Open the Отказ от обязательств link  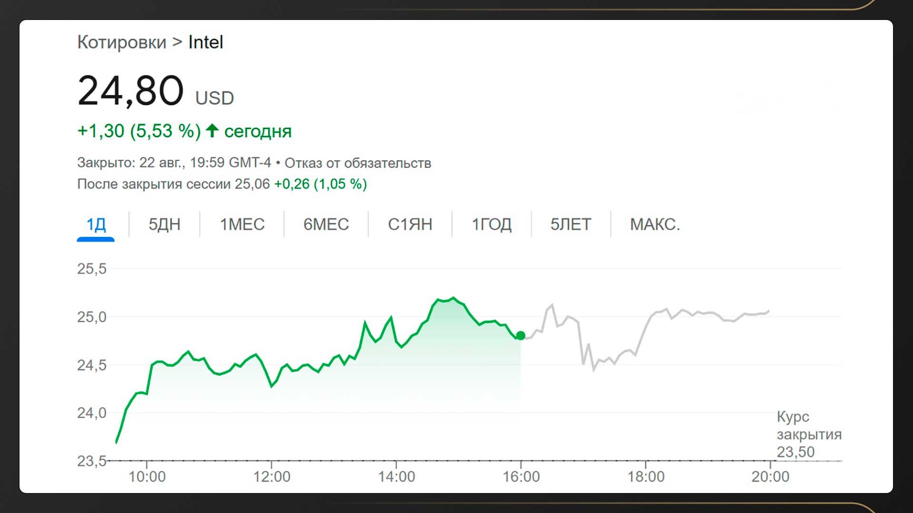[358, 163]
